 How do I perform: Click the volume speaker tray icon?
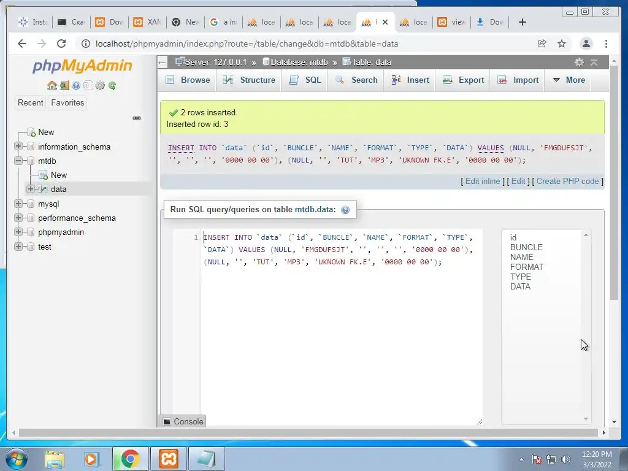[x=566, y=459]
